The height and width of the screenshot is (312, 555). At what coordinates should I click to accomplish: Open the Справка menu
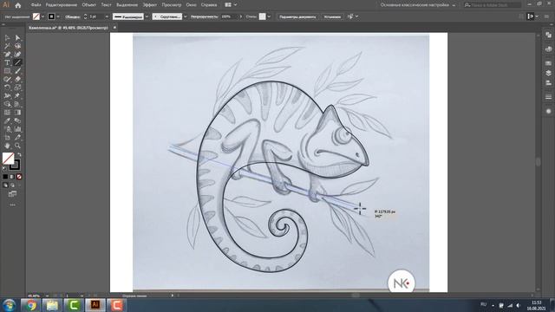[x=209, y=5]
